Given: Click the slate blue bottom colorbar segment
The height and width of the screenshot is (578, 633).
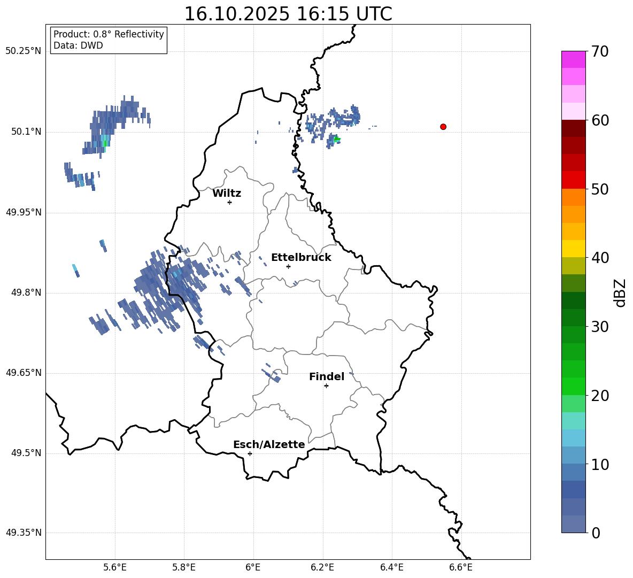Looking at the screenshot, I should (x=573, y=524).
